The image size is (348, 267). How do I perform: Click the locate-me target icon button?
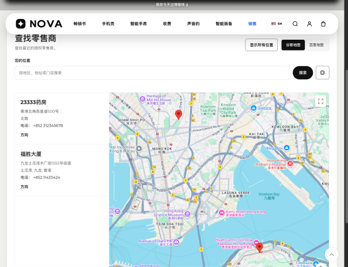(x=322, y=73)
